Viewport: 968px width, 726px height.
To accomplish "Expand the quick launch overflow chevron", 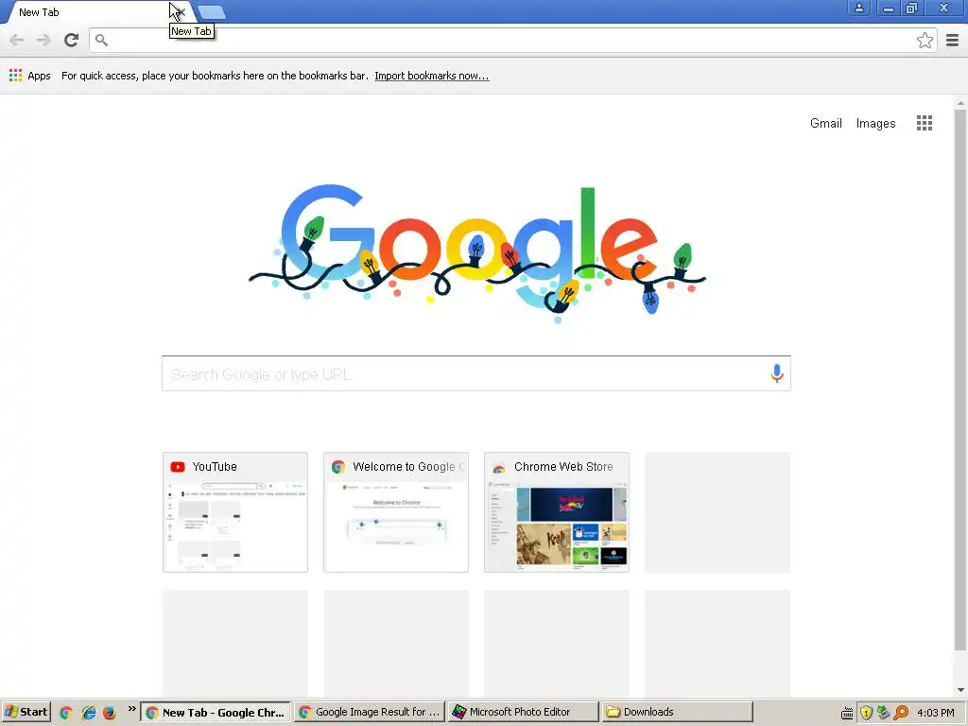I will point(131,709).
